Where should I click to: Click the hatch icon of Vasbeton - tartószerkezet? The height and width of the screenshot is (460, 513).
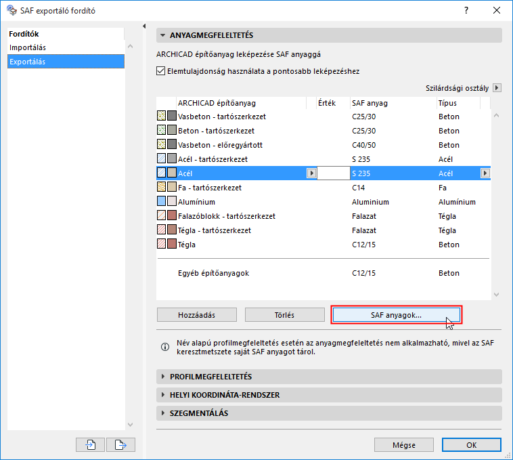[x=161, y=117]
